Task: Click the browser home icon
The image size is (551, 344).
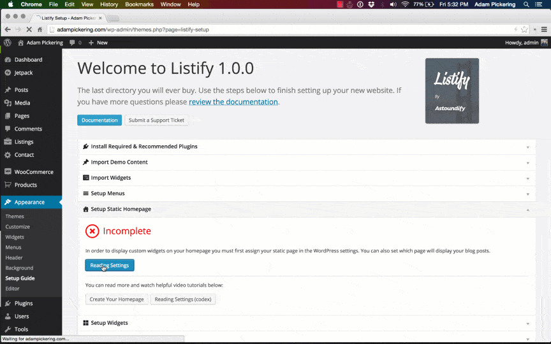Action: click(x=40, y=29)
